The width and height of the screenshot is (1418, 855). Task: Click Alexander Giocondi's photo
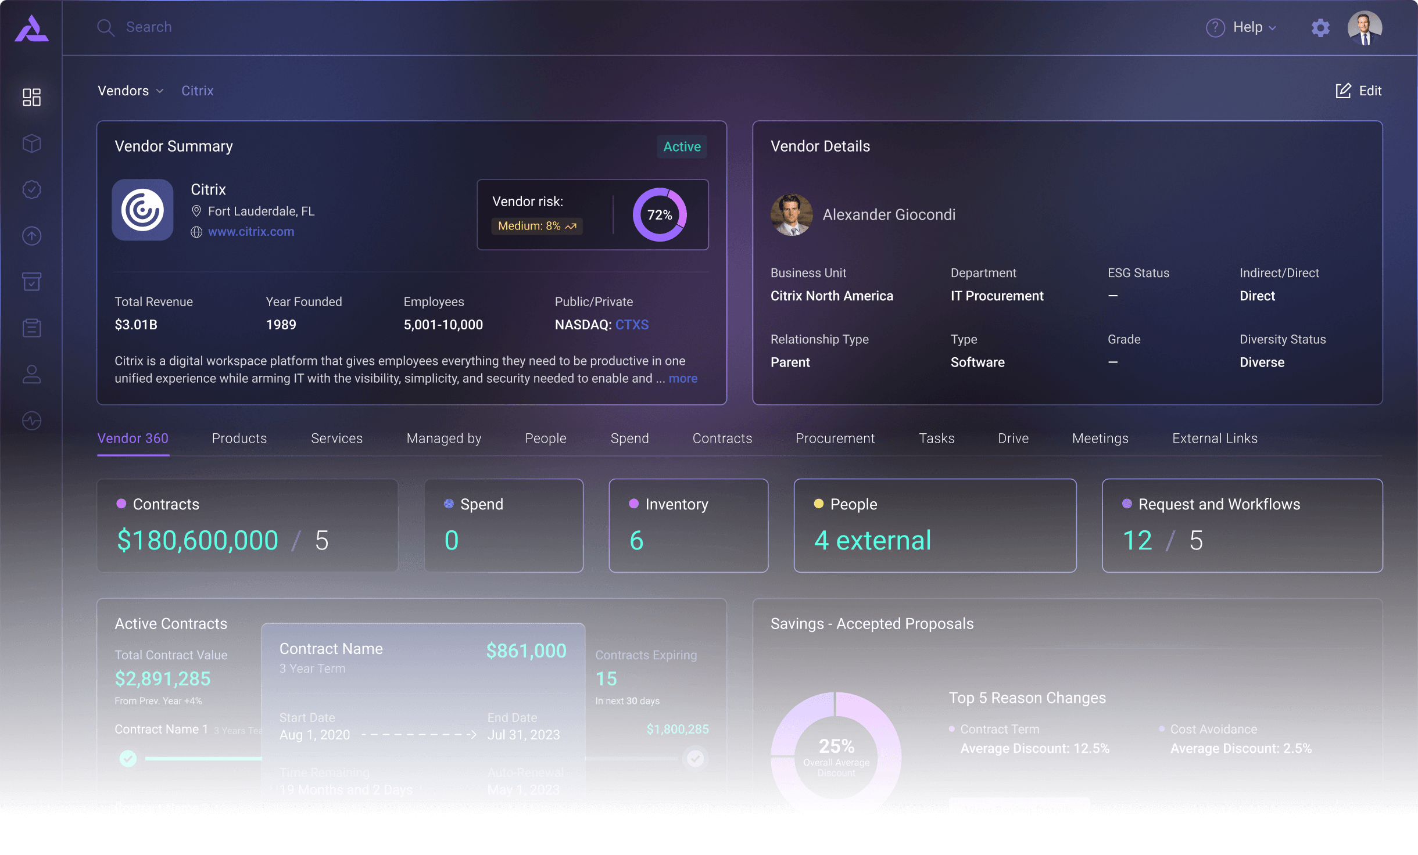[x=792, y=214]
